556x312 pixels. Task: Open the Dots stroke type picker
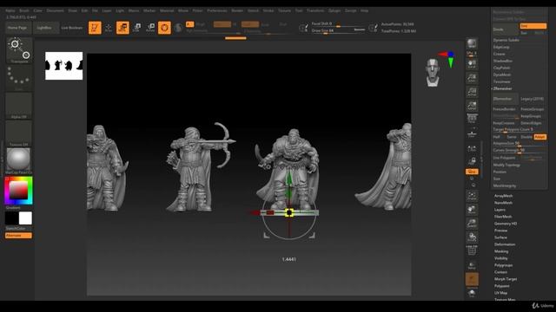19,78
